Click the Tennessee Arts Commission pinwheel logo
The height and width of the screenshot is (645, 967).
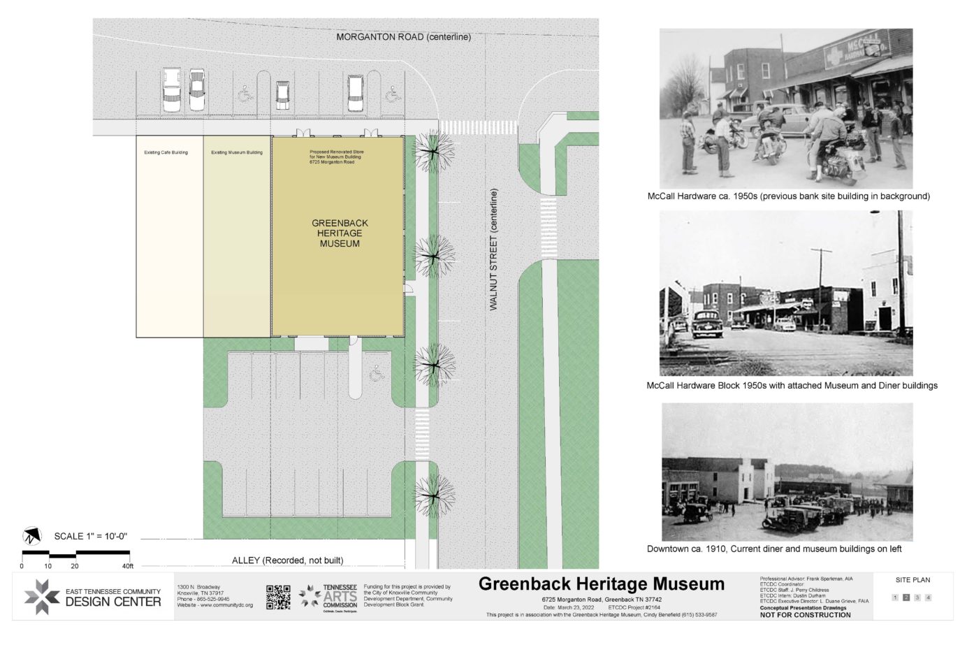(307, 597)
